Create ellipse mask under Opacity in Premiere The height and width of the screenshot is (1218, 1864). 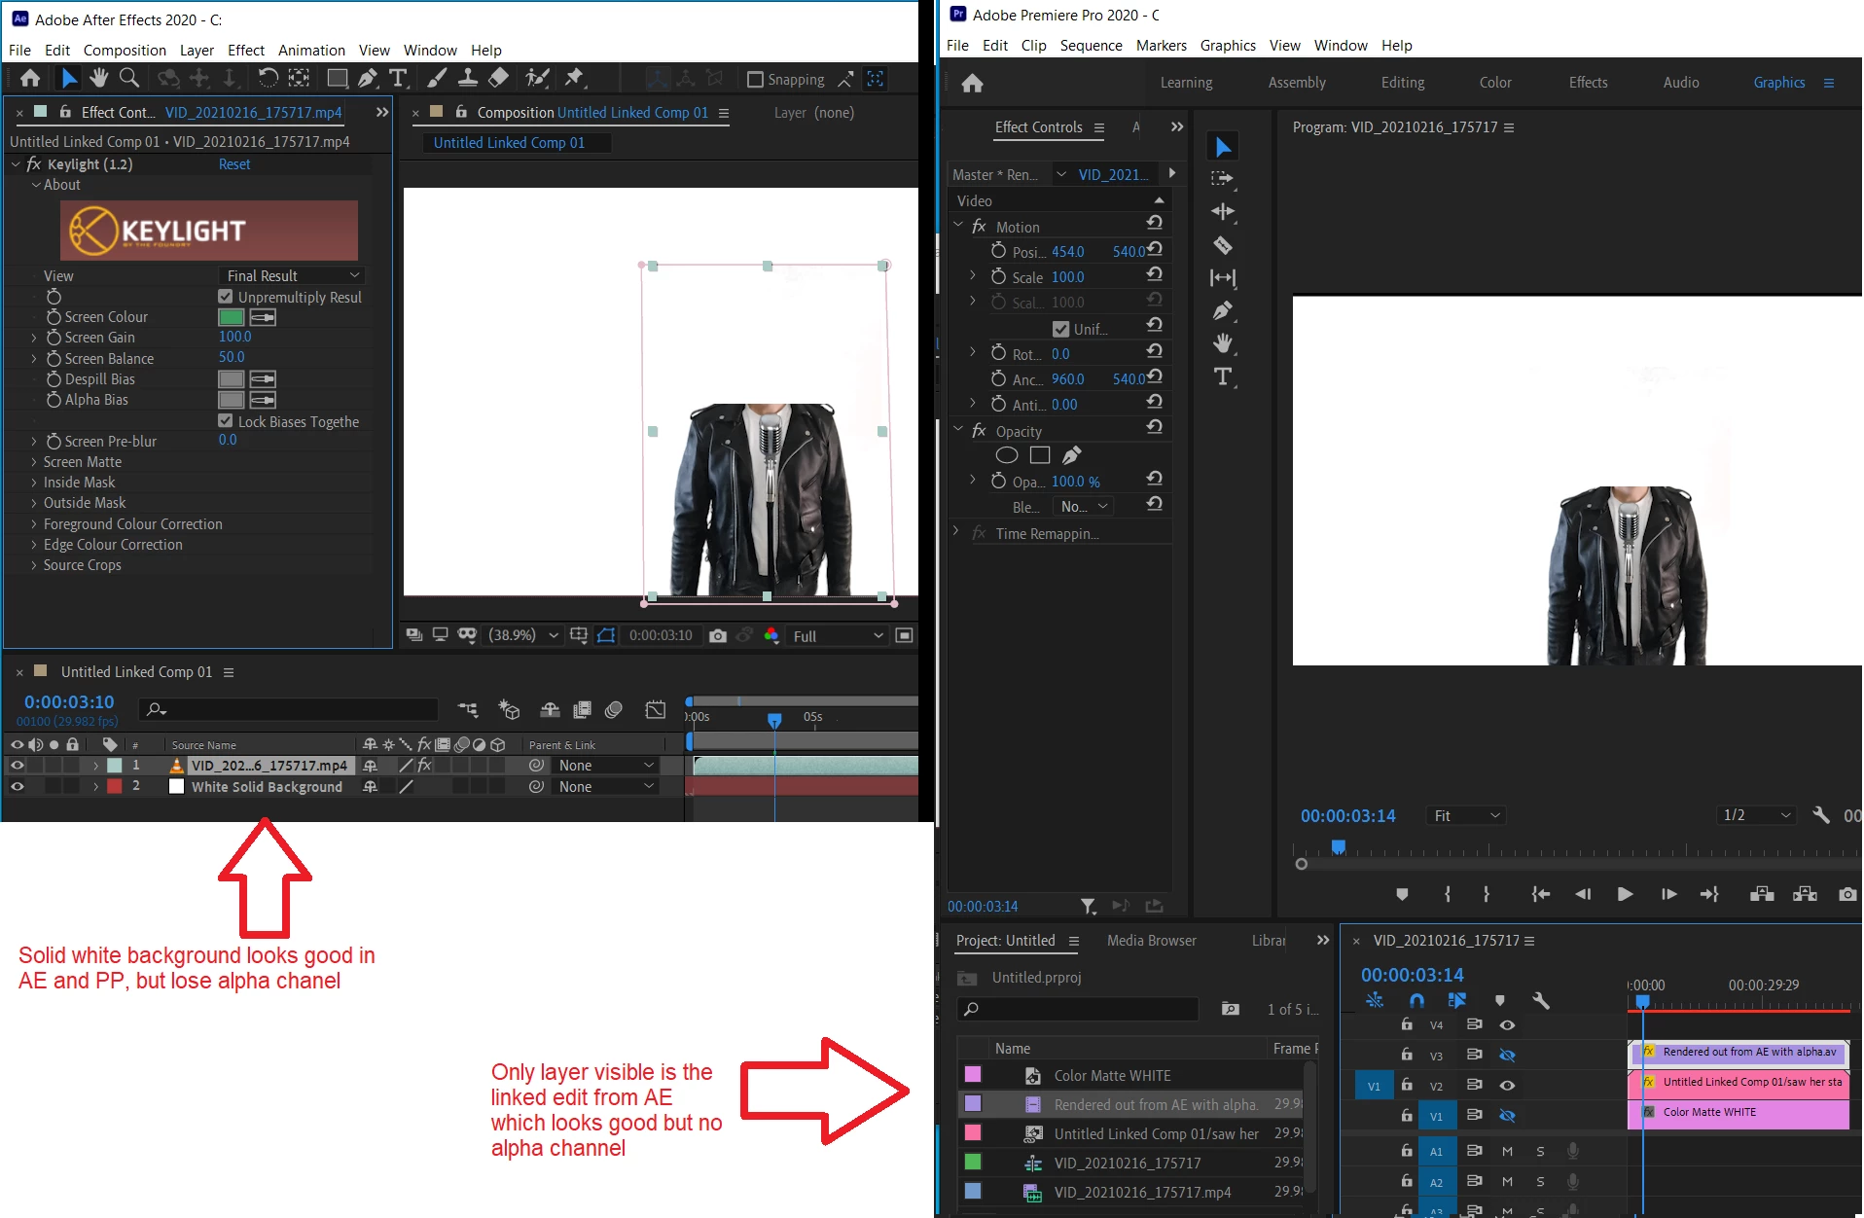1007,455
